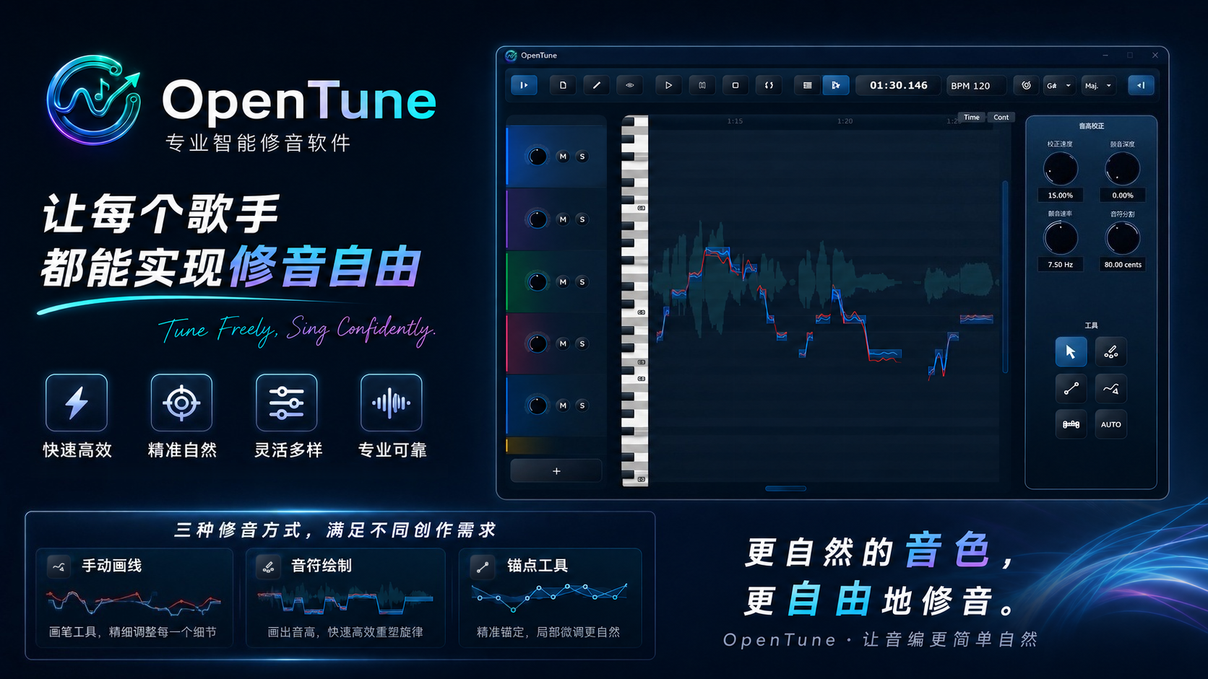Click the horizontal scrollbar below the piano roll
The width and height of the screenshot is (1208, 679).
(x=785, y=489)
